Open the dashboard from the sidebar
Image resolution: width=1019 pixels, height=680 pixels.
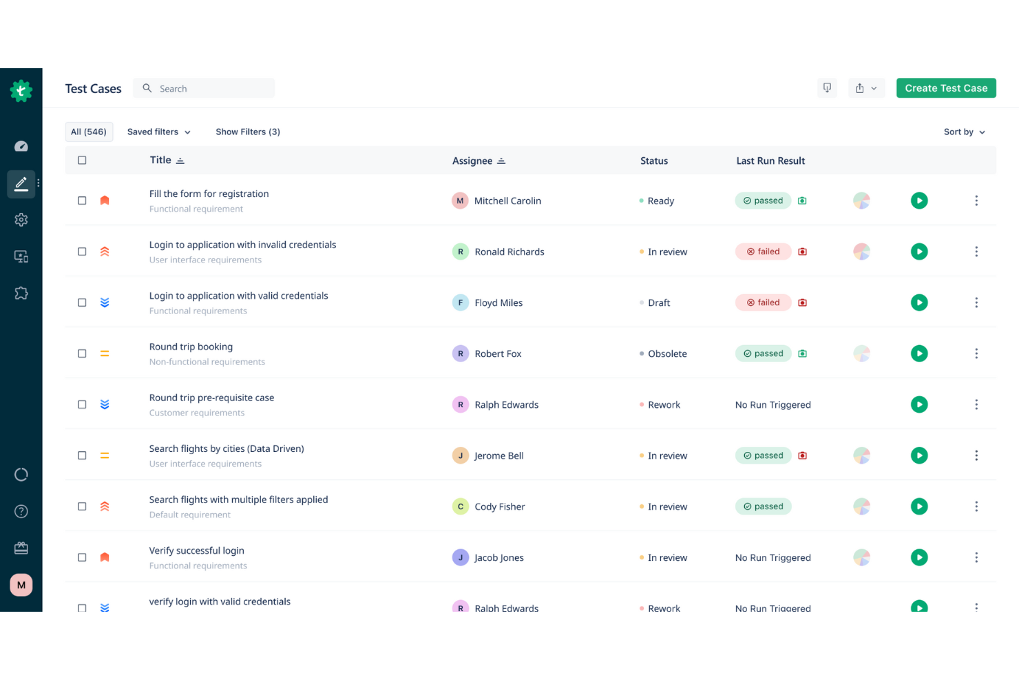(21, 146)
